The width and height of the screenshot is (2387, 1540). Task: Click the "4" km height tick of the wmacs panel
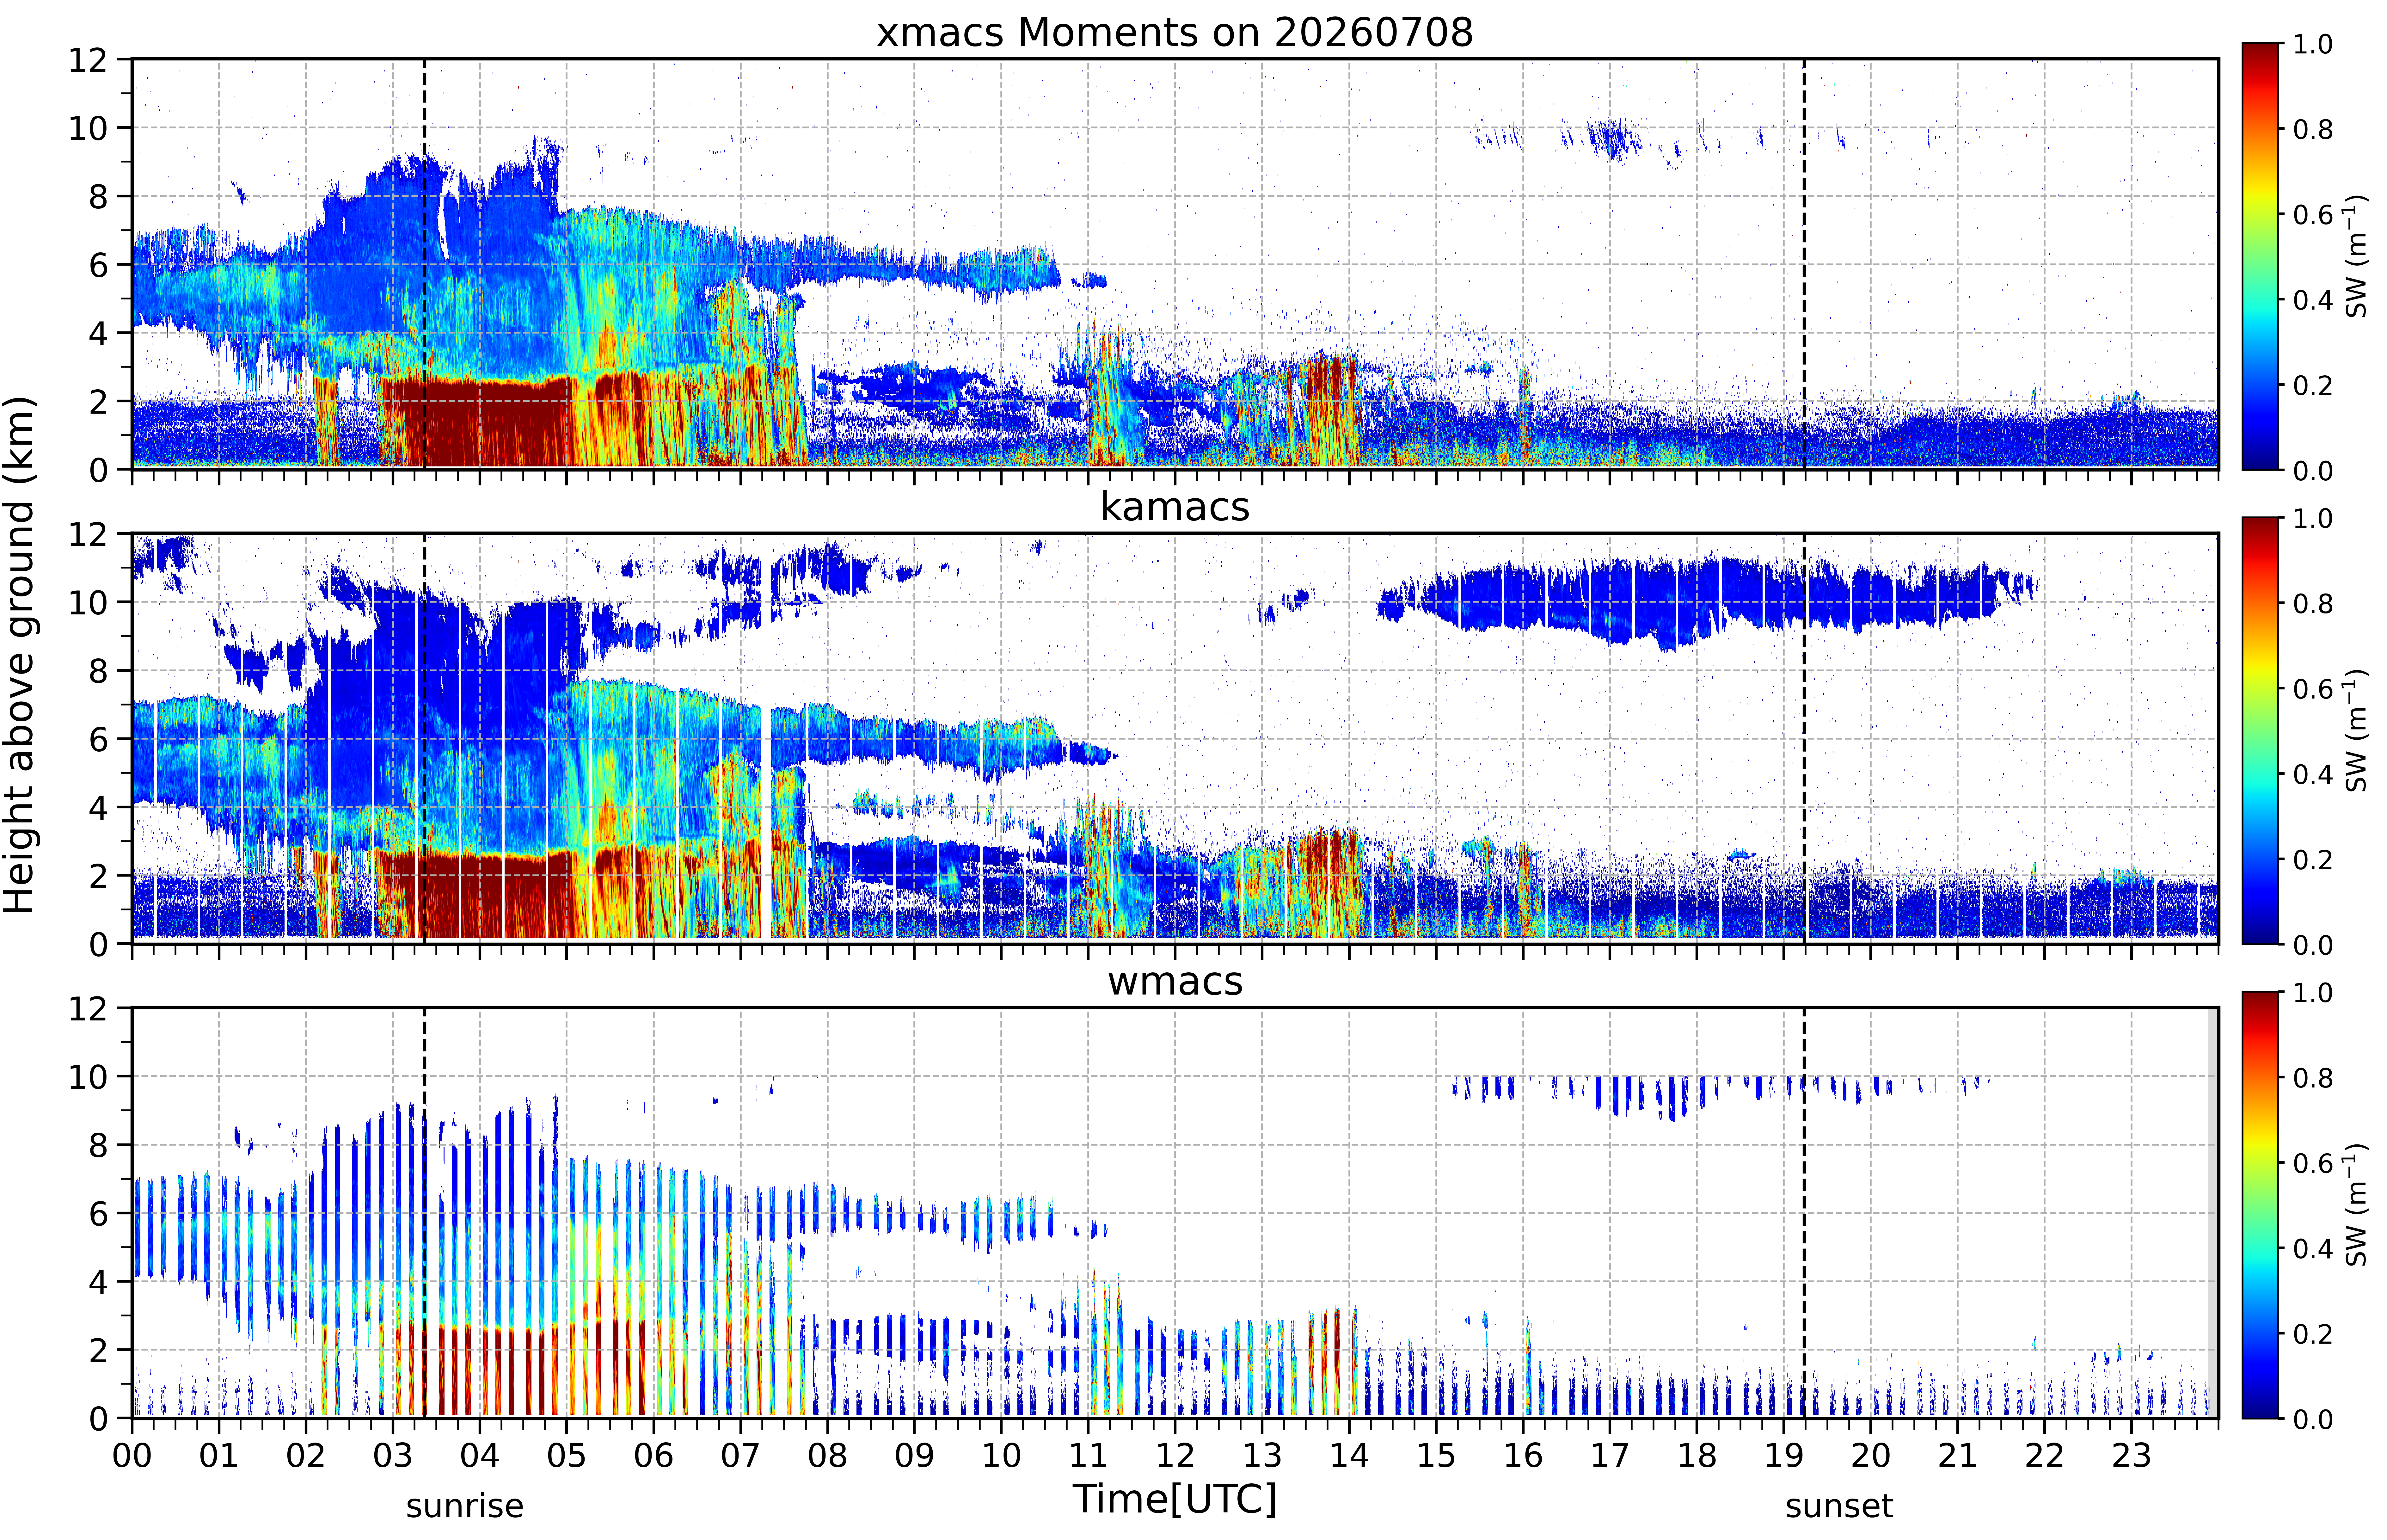point(98,1282)
